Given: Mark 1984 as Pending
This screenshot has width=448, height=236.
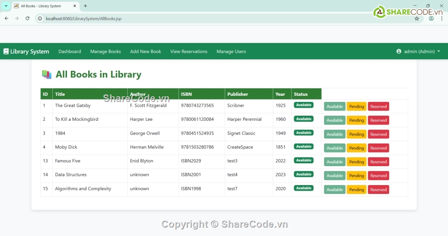Looking at the screenshot, I should pos(357,135).
